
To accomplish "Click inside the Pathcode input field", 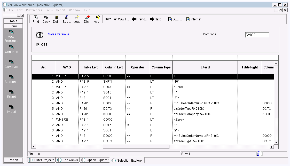I will (x=257, y=35).
